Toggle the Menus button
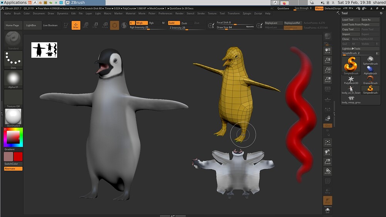The height and width of the screenshot is (217, 386). click(x=319, y=8)
